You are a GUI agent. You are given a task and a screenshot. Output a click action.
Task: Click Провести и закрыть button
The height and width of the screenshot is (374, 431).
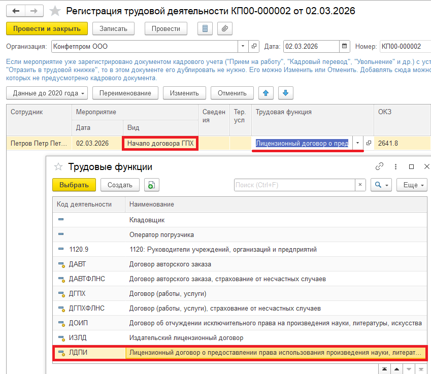47,28
